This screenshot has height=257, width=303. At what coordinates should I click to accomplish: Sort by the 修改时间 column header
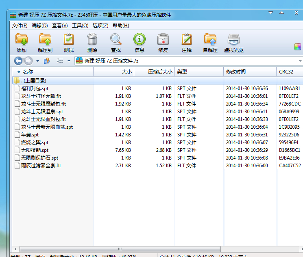coord(250,72)
